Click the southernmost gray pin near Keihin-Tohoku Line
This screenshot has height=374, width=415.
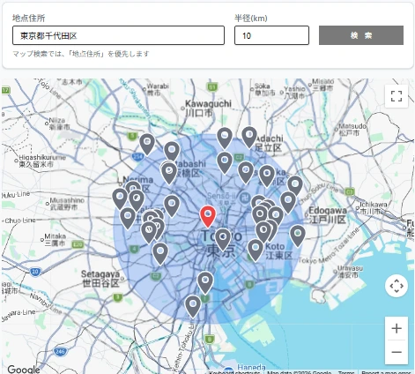tap(193, 307)
